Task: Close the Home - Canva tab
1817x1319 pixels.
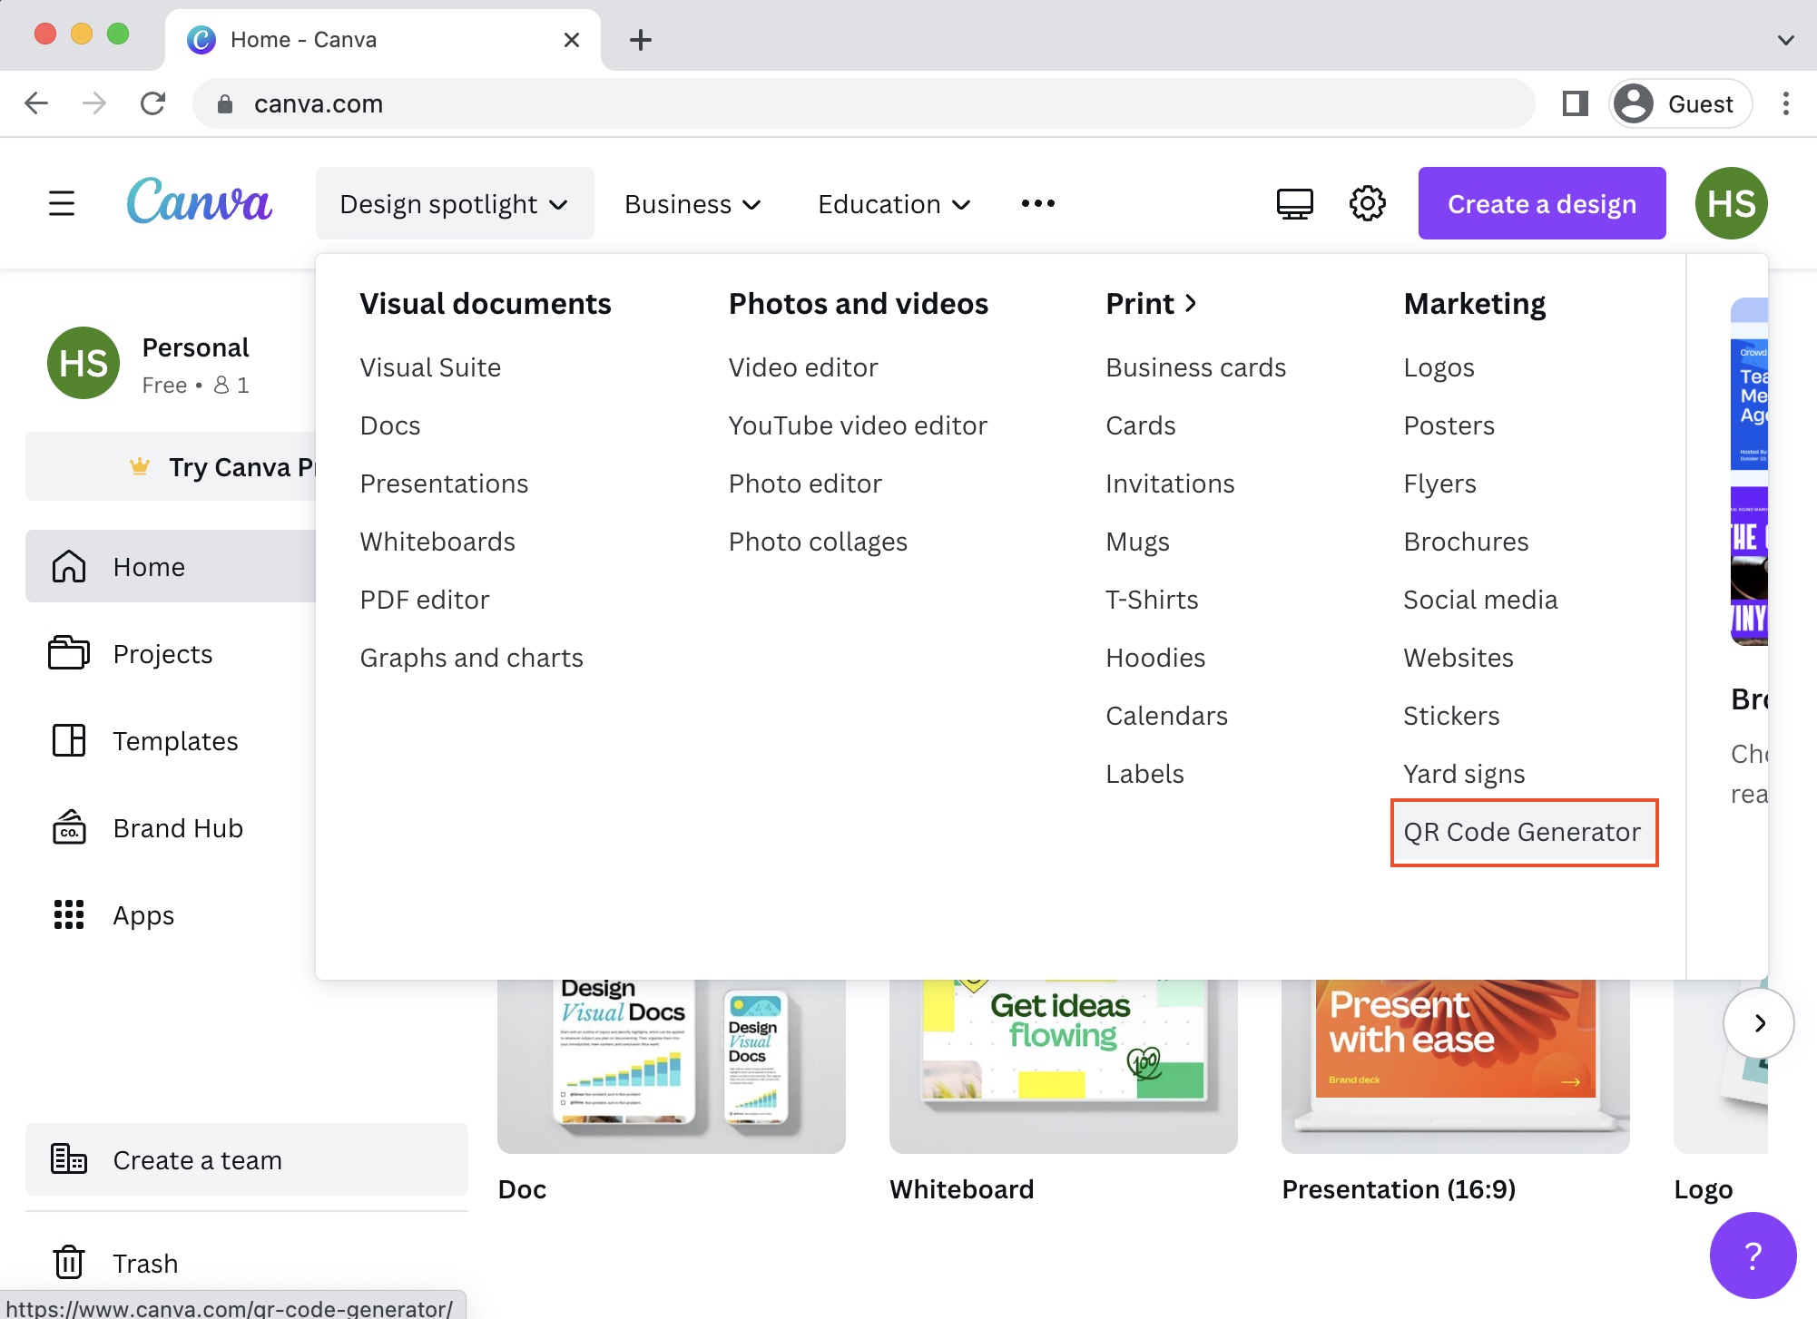Action: pyautogui.click(x=571, y=40)
